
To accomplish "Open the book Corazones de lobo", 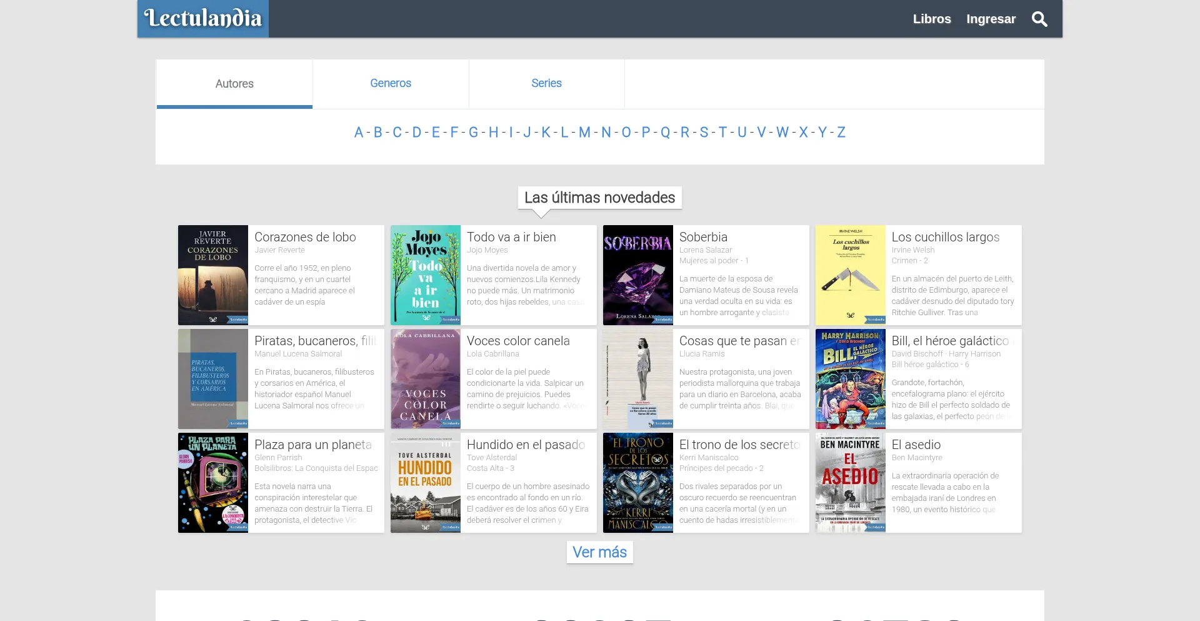I will pyautogui.click(x=305, y=237).
